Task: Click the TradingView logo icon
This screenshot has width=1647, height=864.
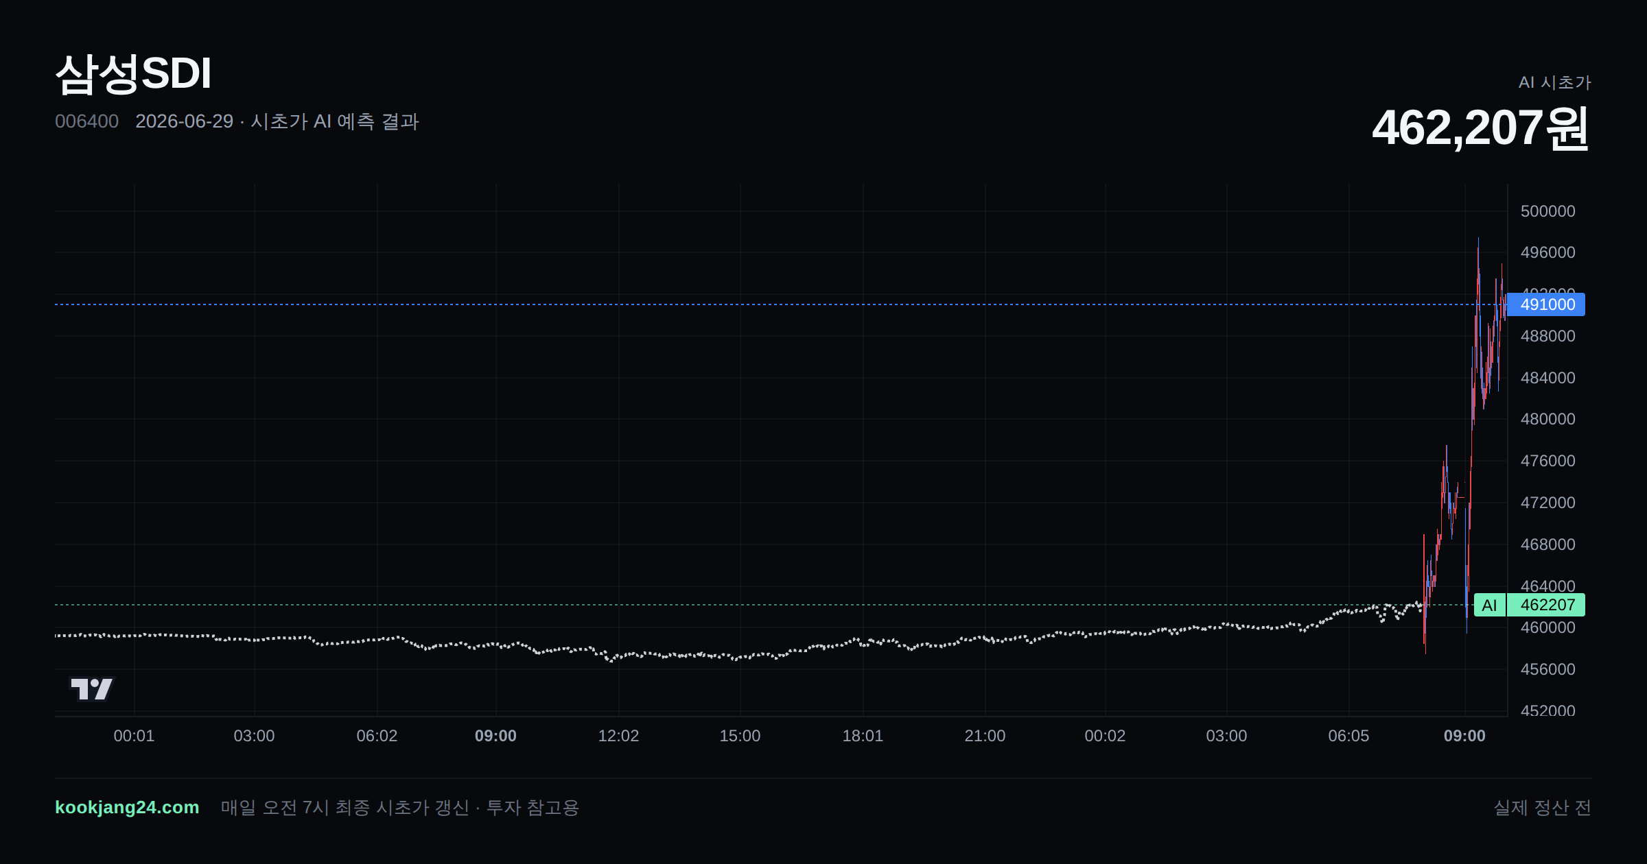Action: (92, 688)
